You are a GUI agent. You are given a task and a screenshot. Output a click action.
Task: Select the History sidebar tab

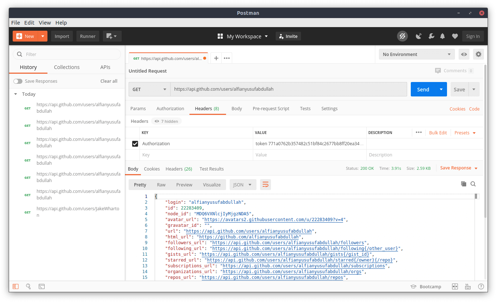28,67
